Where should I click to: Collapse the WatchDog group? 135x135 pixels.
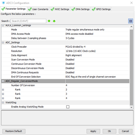3,103
